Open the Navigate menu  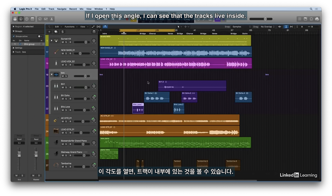pyautogui.click(x=62, y=9)
